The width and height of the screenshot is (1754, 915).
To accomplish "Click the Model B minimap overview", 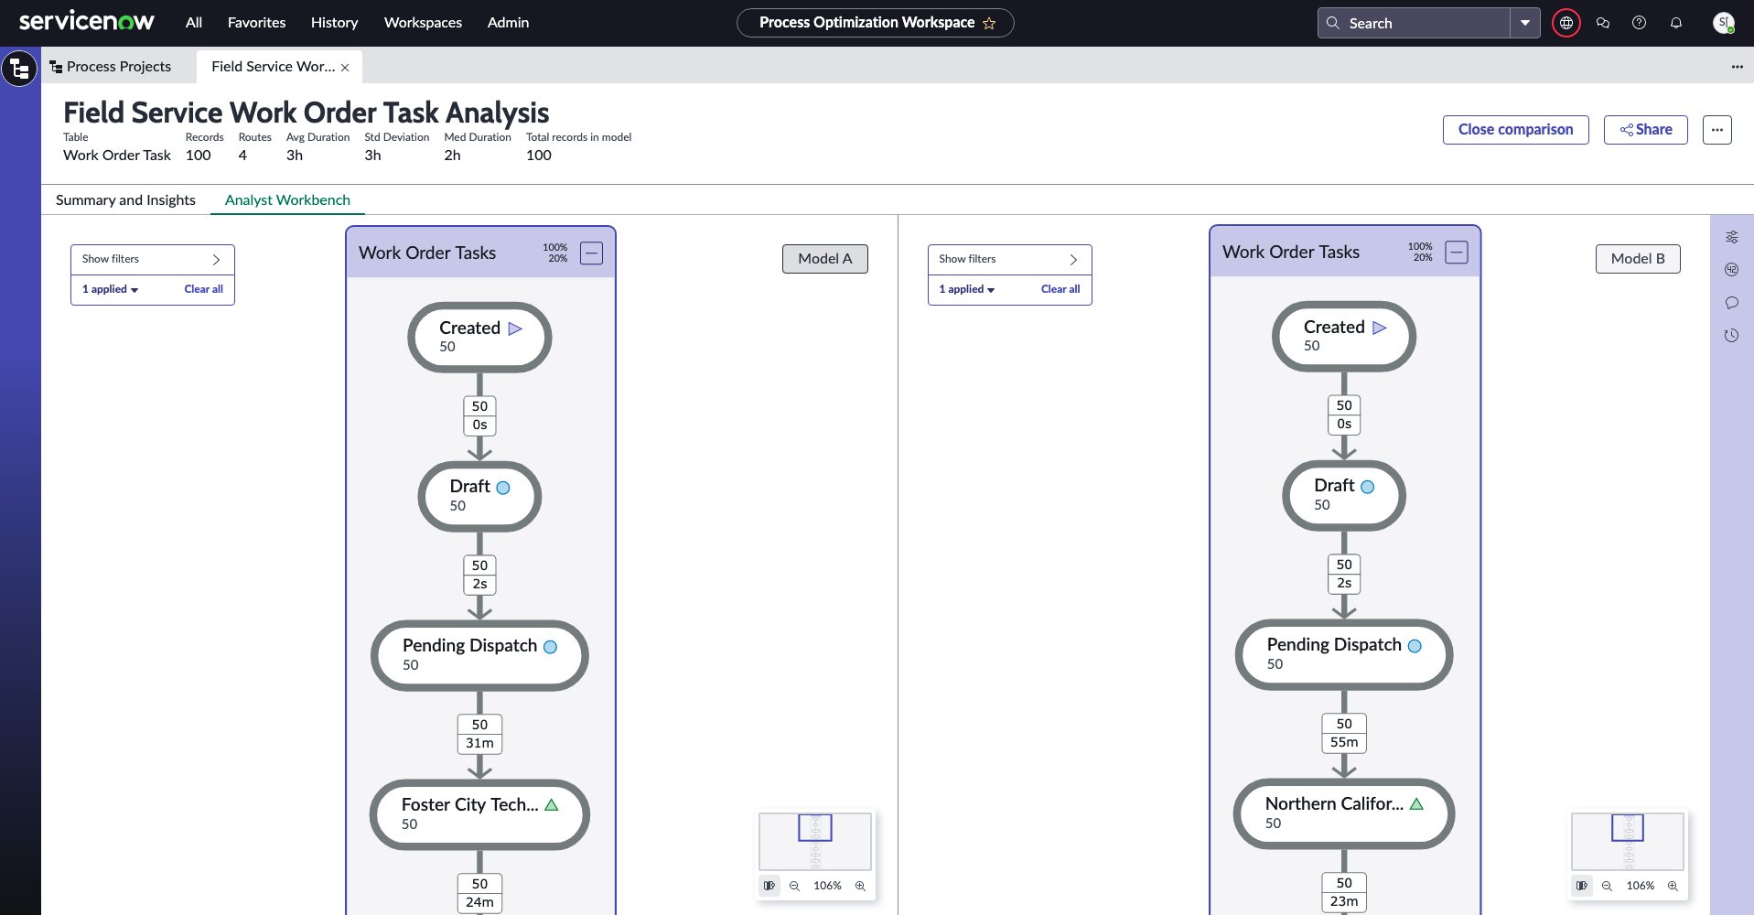I will [1628, 841].
